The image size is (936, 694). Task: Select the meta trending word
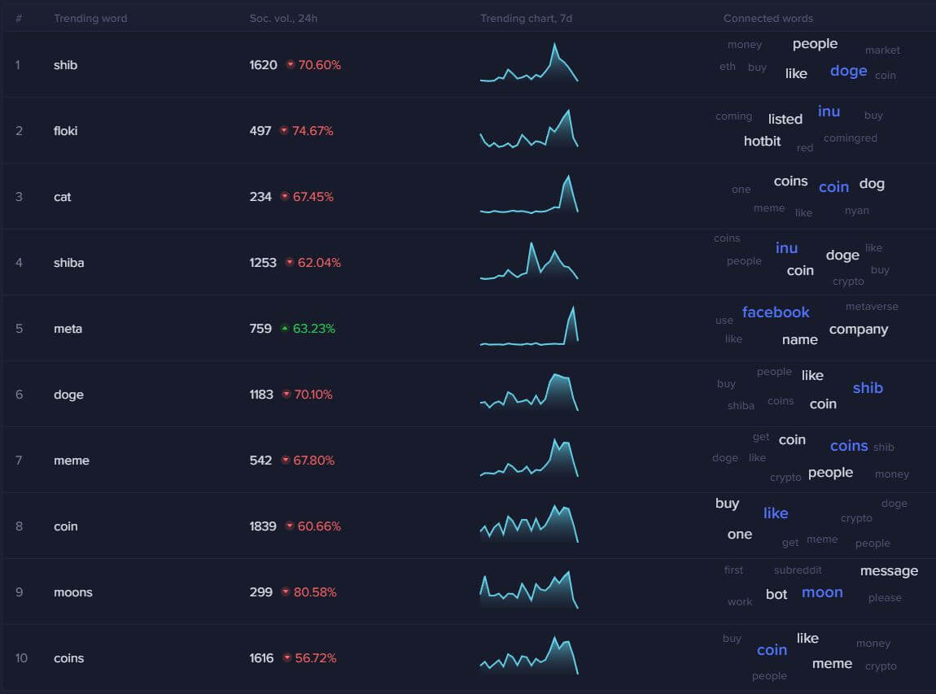pyautogui.click(x=68, y=329)
